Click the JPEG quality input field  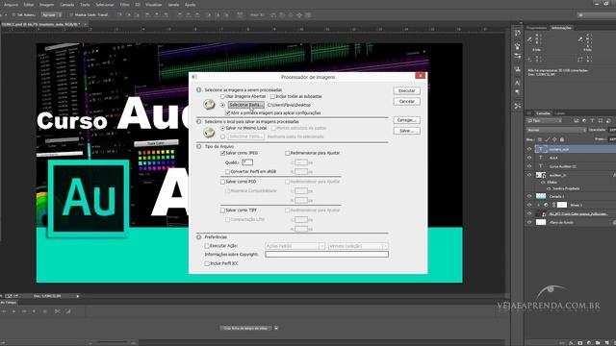point(247,162)
